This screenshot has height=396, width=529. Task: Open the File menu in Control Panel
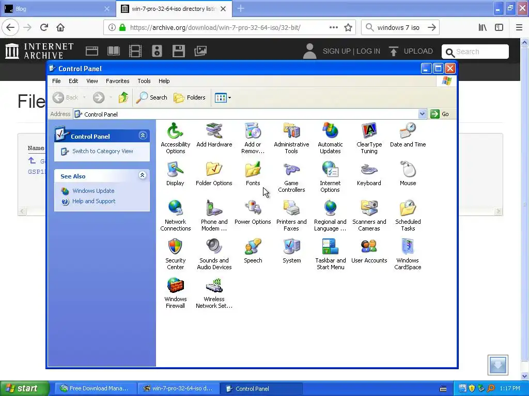click(x=56, y=81)
